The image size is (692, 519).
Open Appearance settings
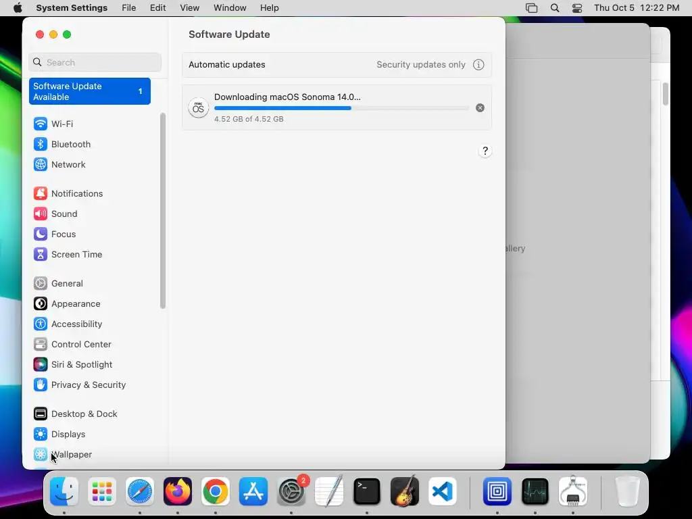tap(67, 304)
